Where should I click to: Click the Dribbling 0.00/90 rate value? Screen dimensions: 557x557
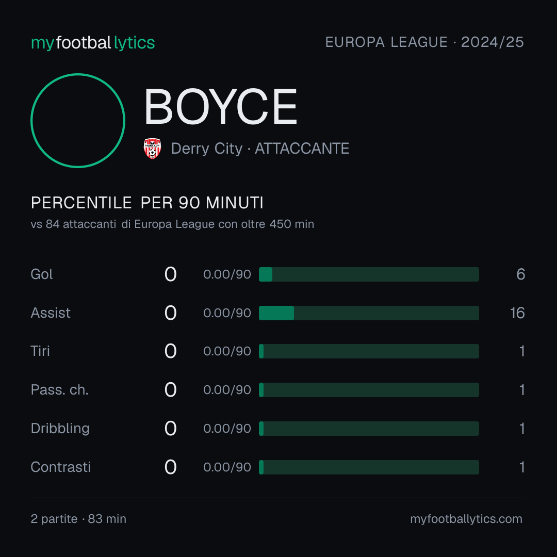click(227, 429)
